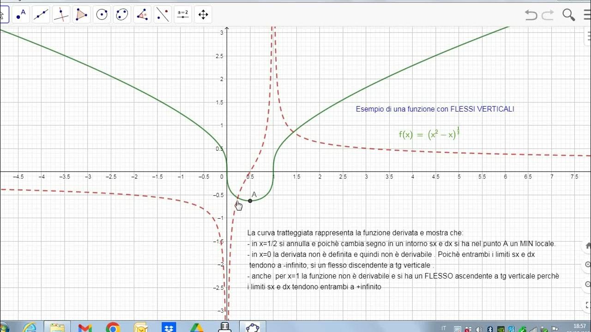Viewport: 591px width, 332px height.
Task: Select the Angle tool
Action: (142, 15)
